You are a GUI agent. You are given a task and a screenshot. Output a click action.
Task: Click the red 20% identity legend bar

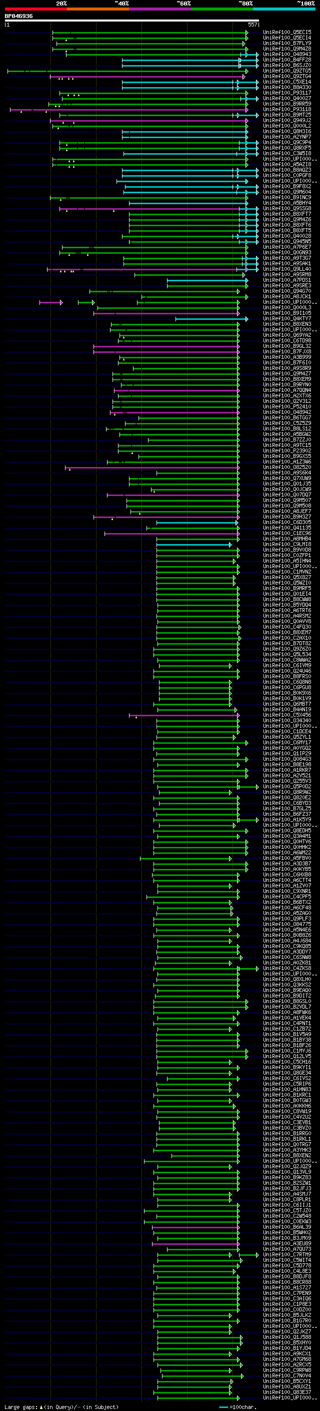pos(35,9)
